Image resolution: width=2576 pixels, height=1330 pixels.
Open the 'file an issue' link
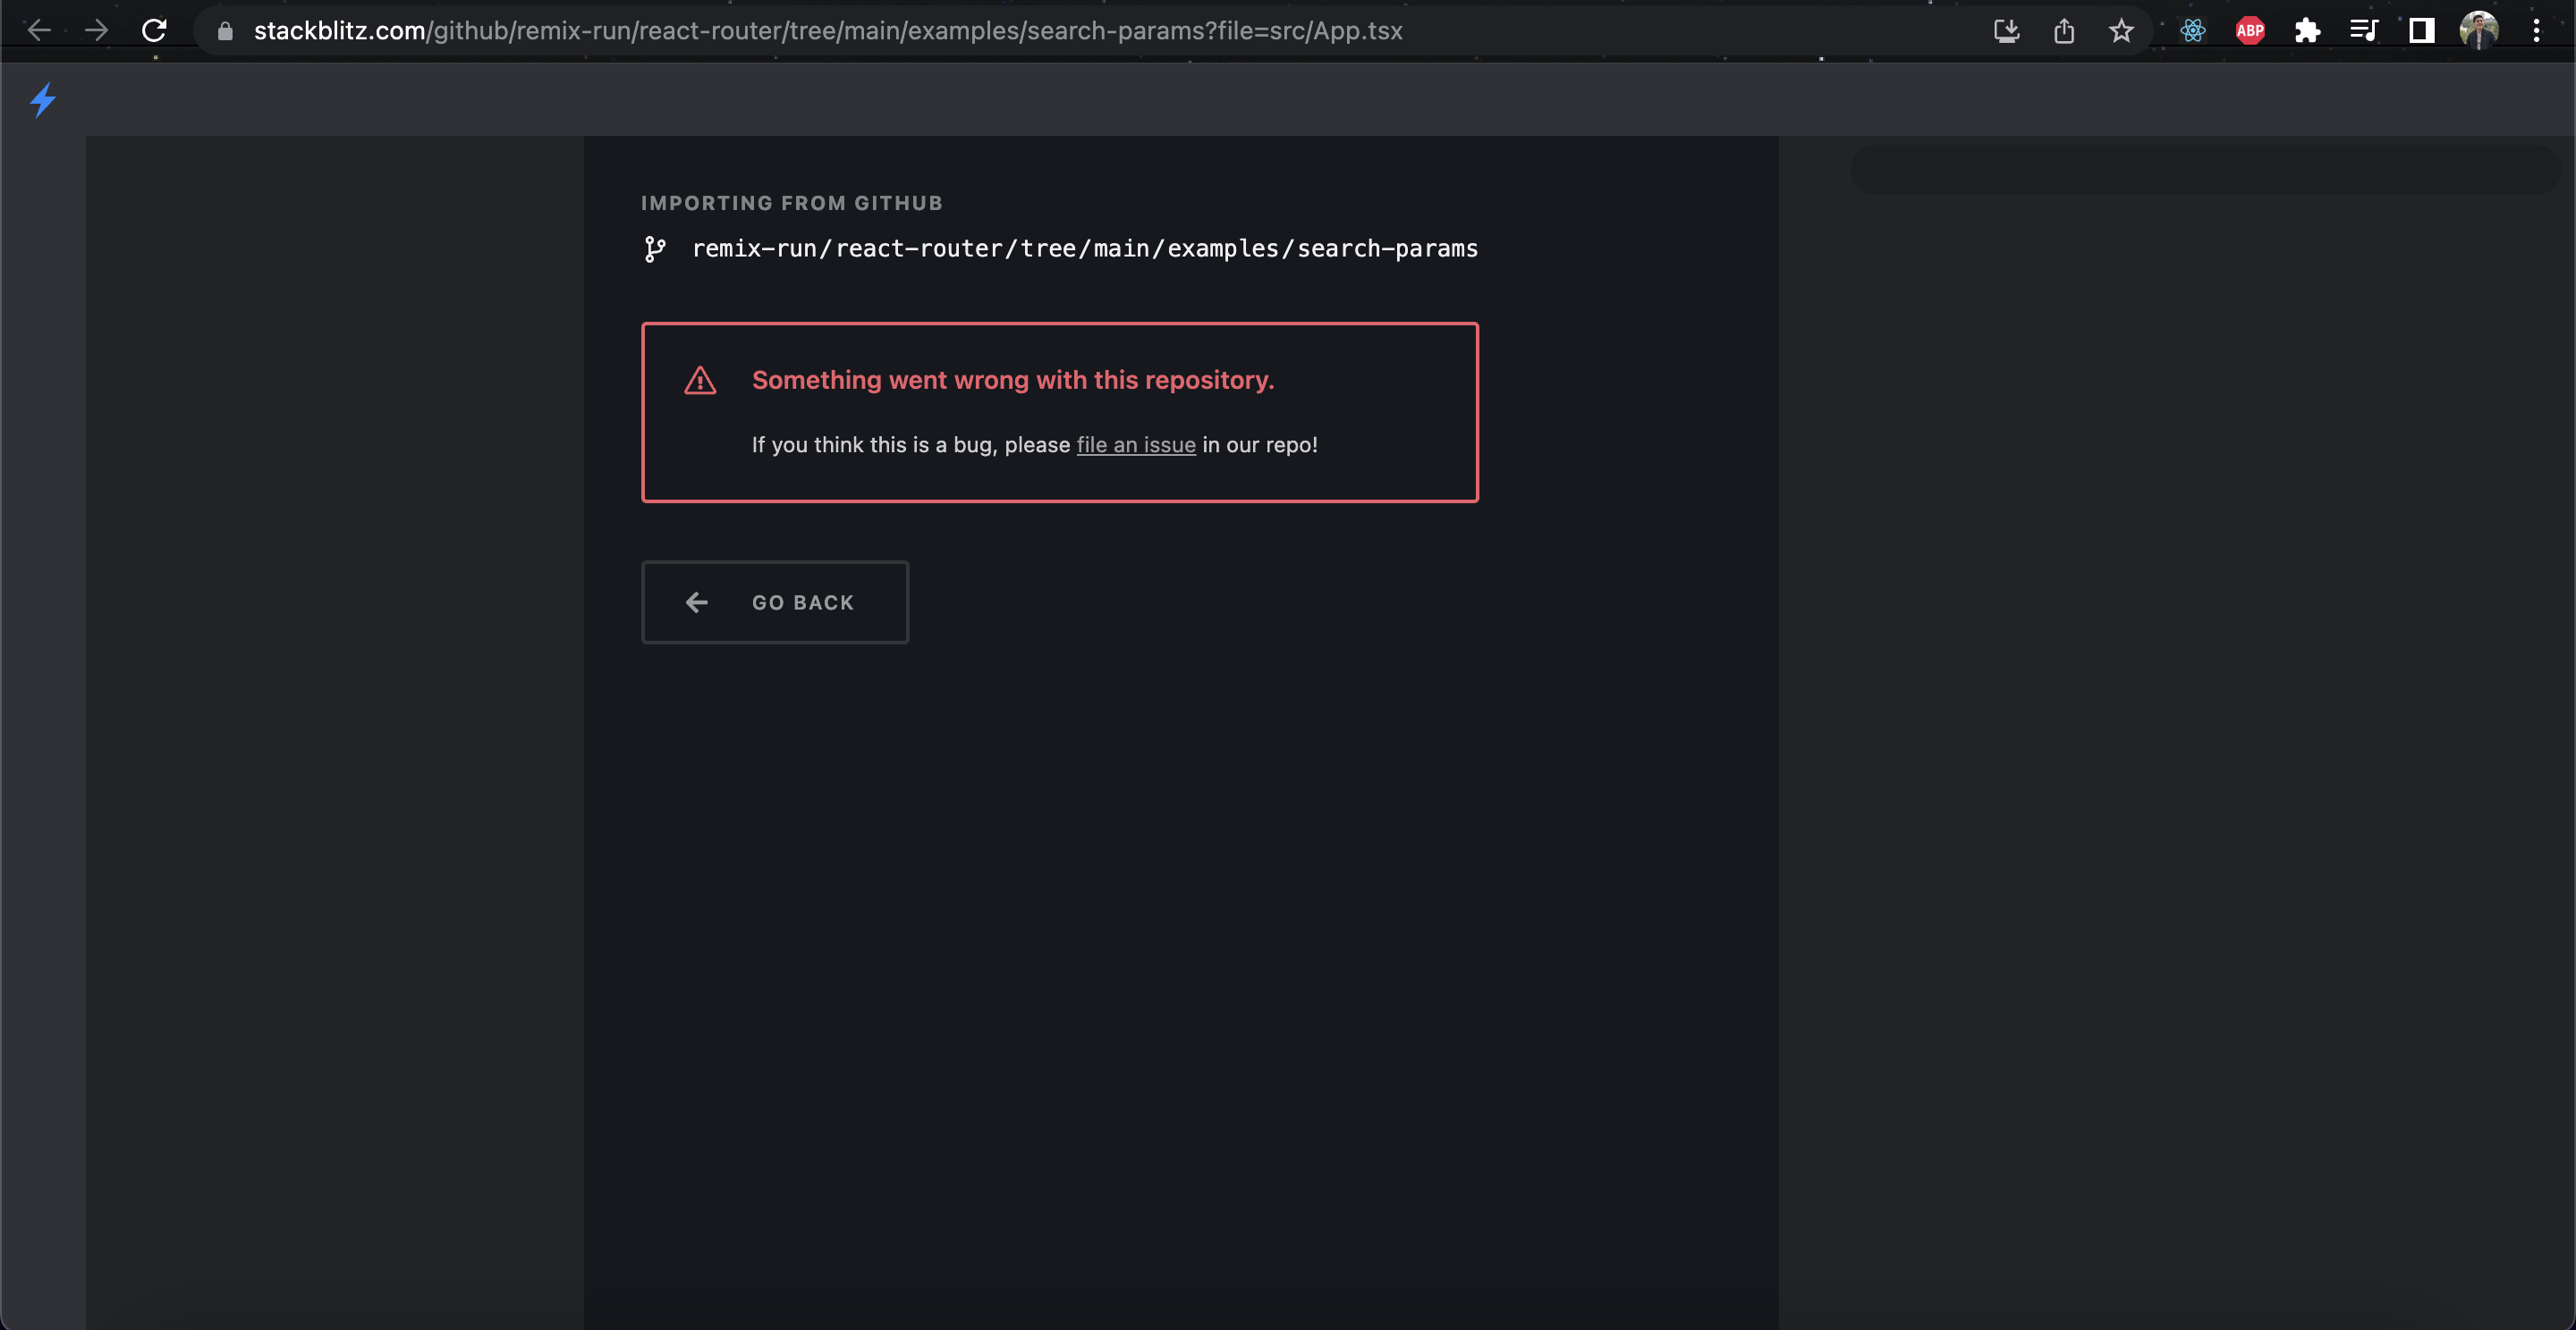[1136, 444]
